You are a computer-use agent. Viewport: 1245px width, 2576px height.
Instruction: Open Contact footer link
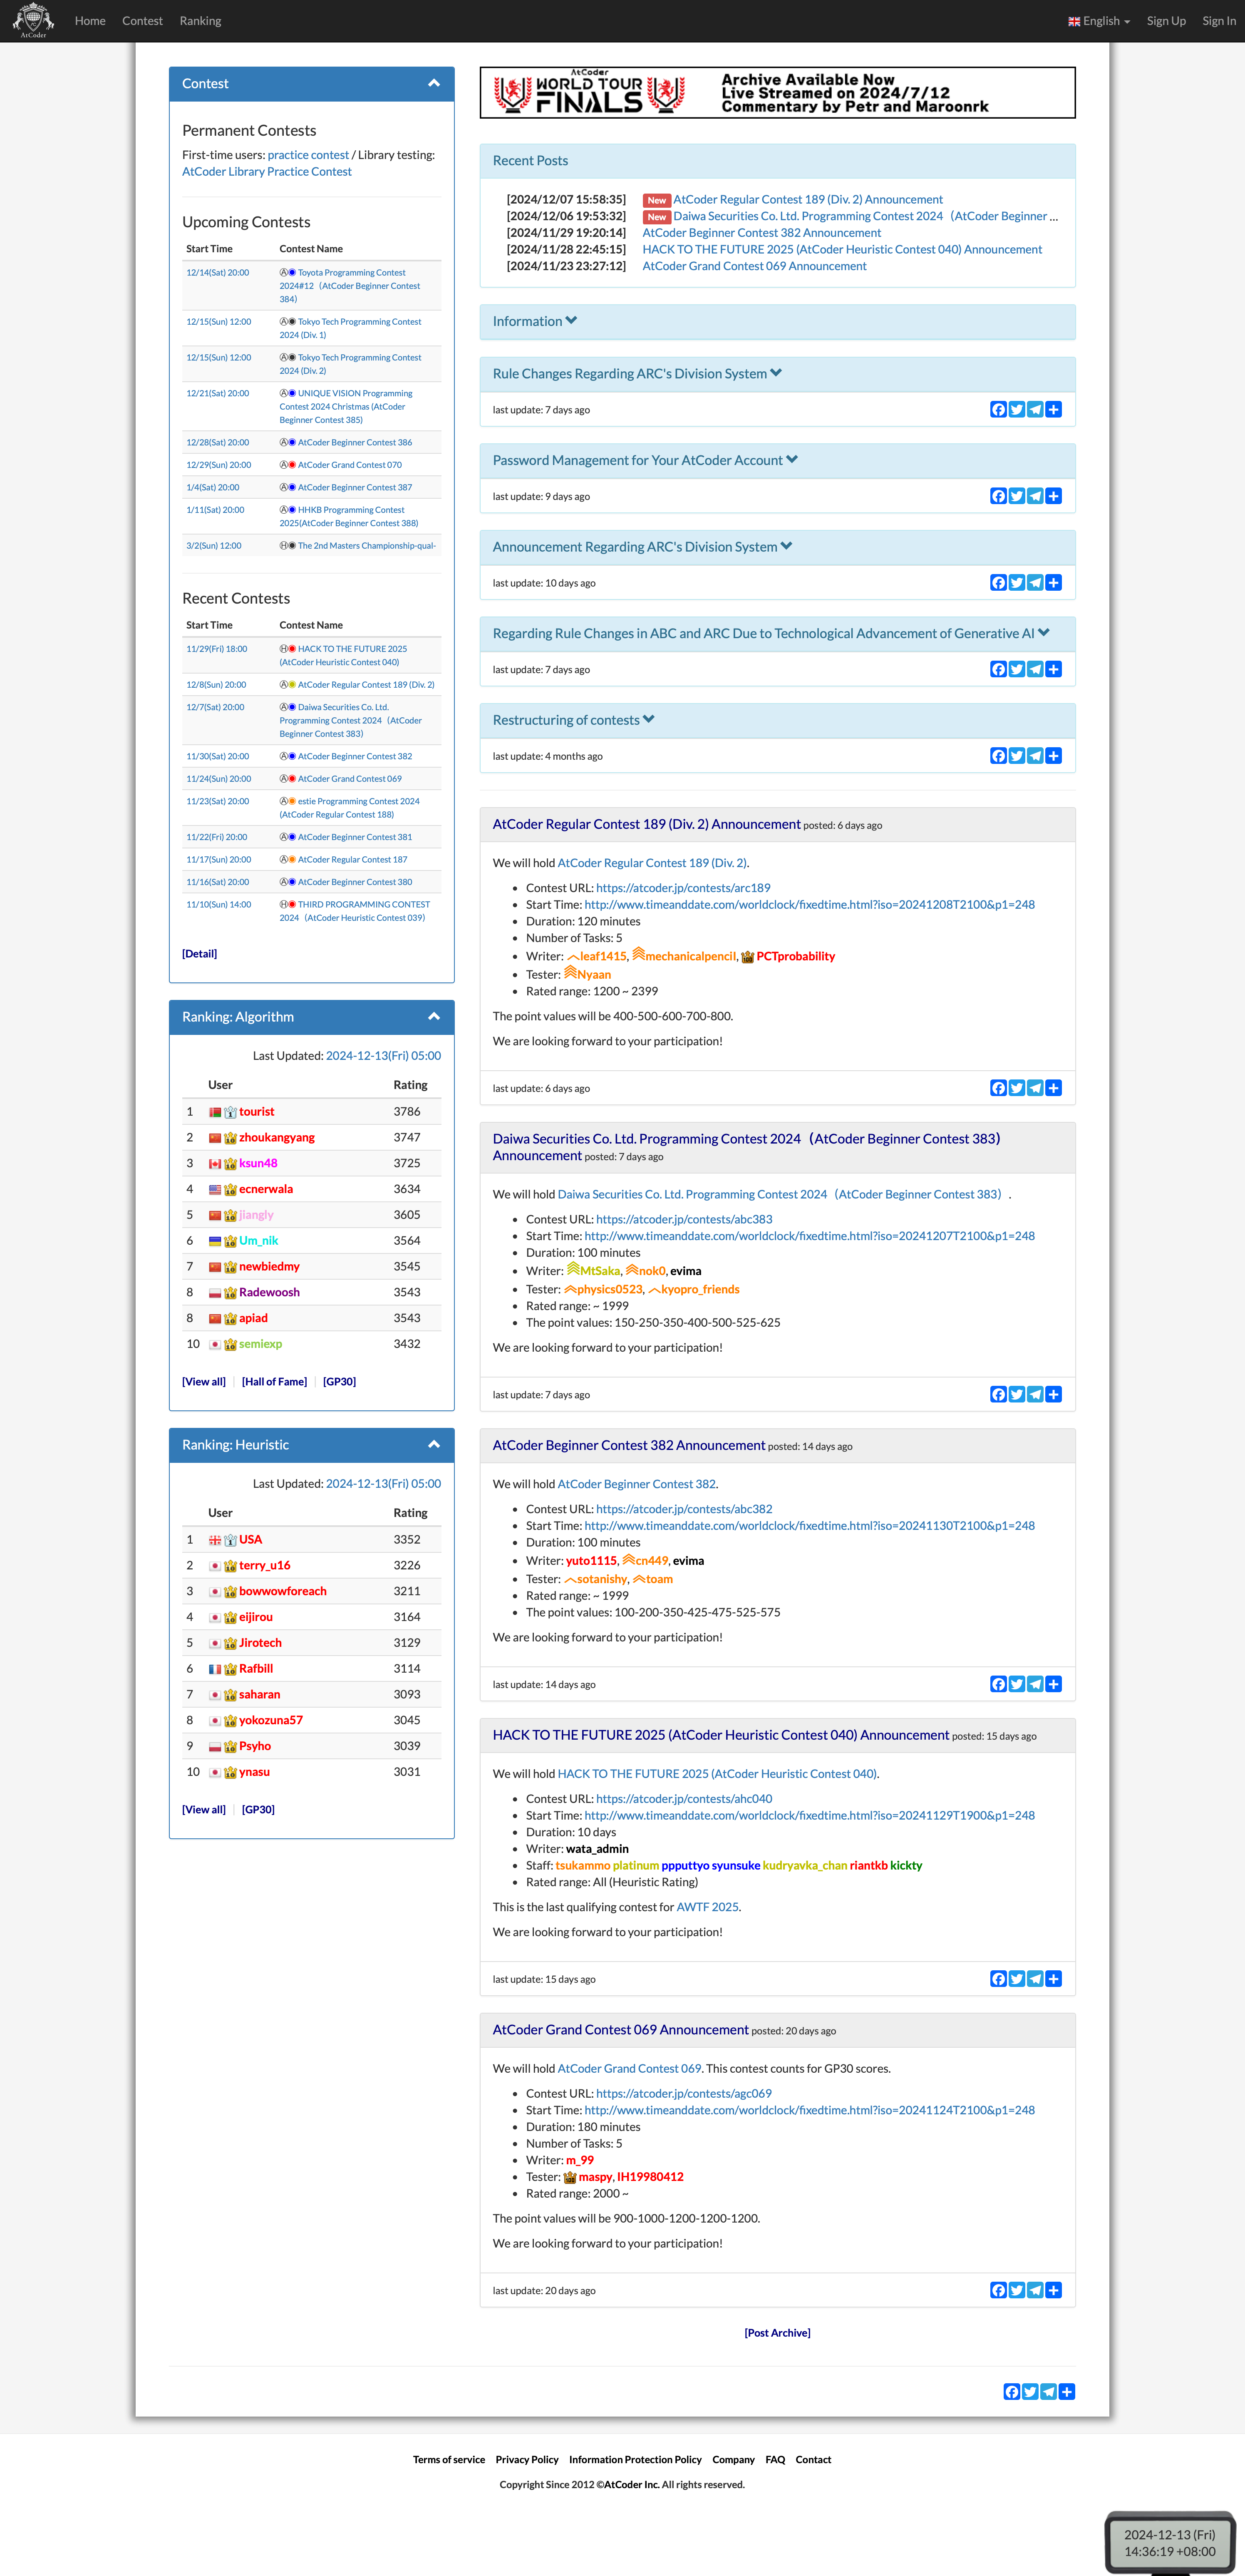point(813,2460)
